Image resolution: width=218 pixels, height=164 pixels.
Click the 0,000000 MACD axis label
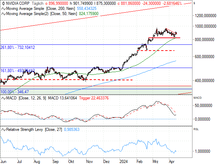[202, 119]
